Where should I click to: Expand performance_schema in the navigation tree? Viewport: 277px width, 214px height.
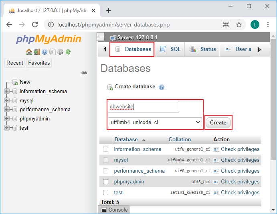(7, 109)
